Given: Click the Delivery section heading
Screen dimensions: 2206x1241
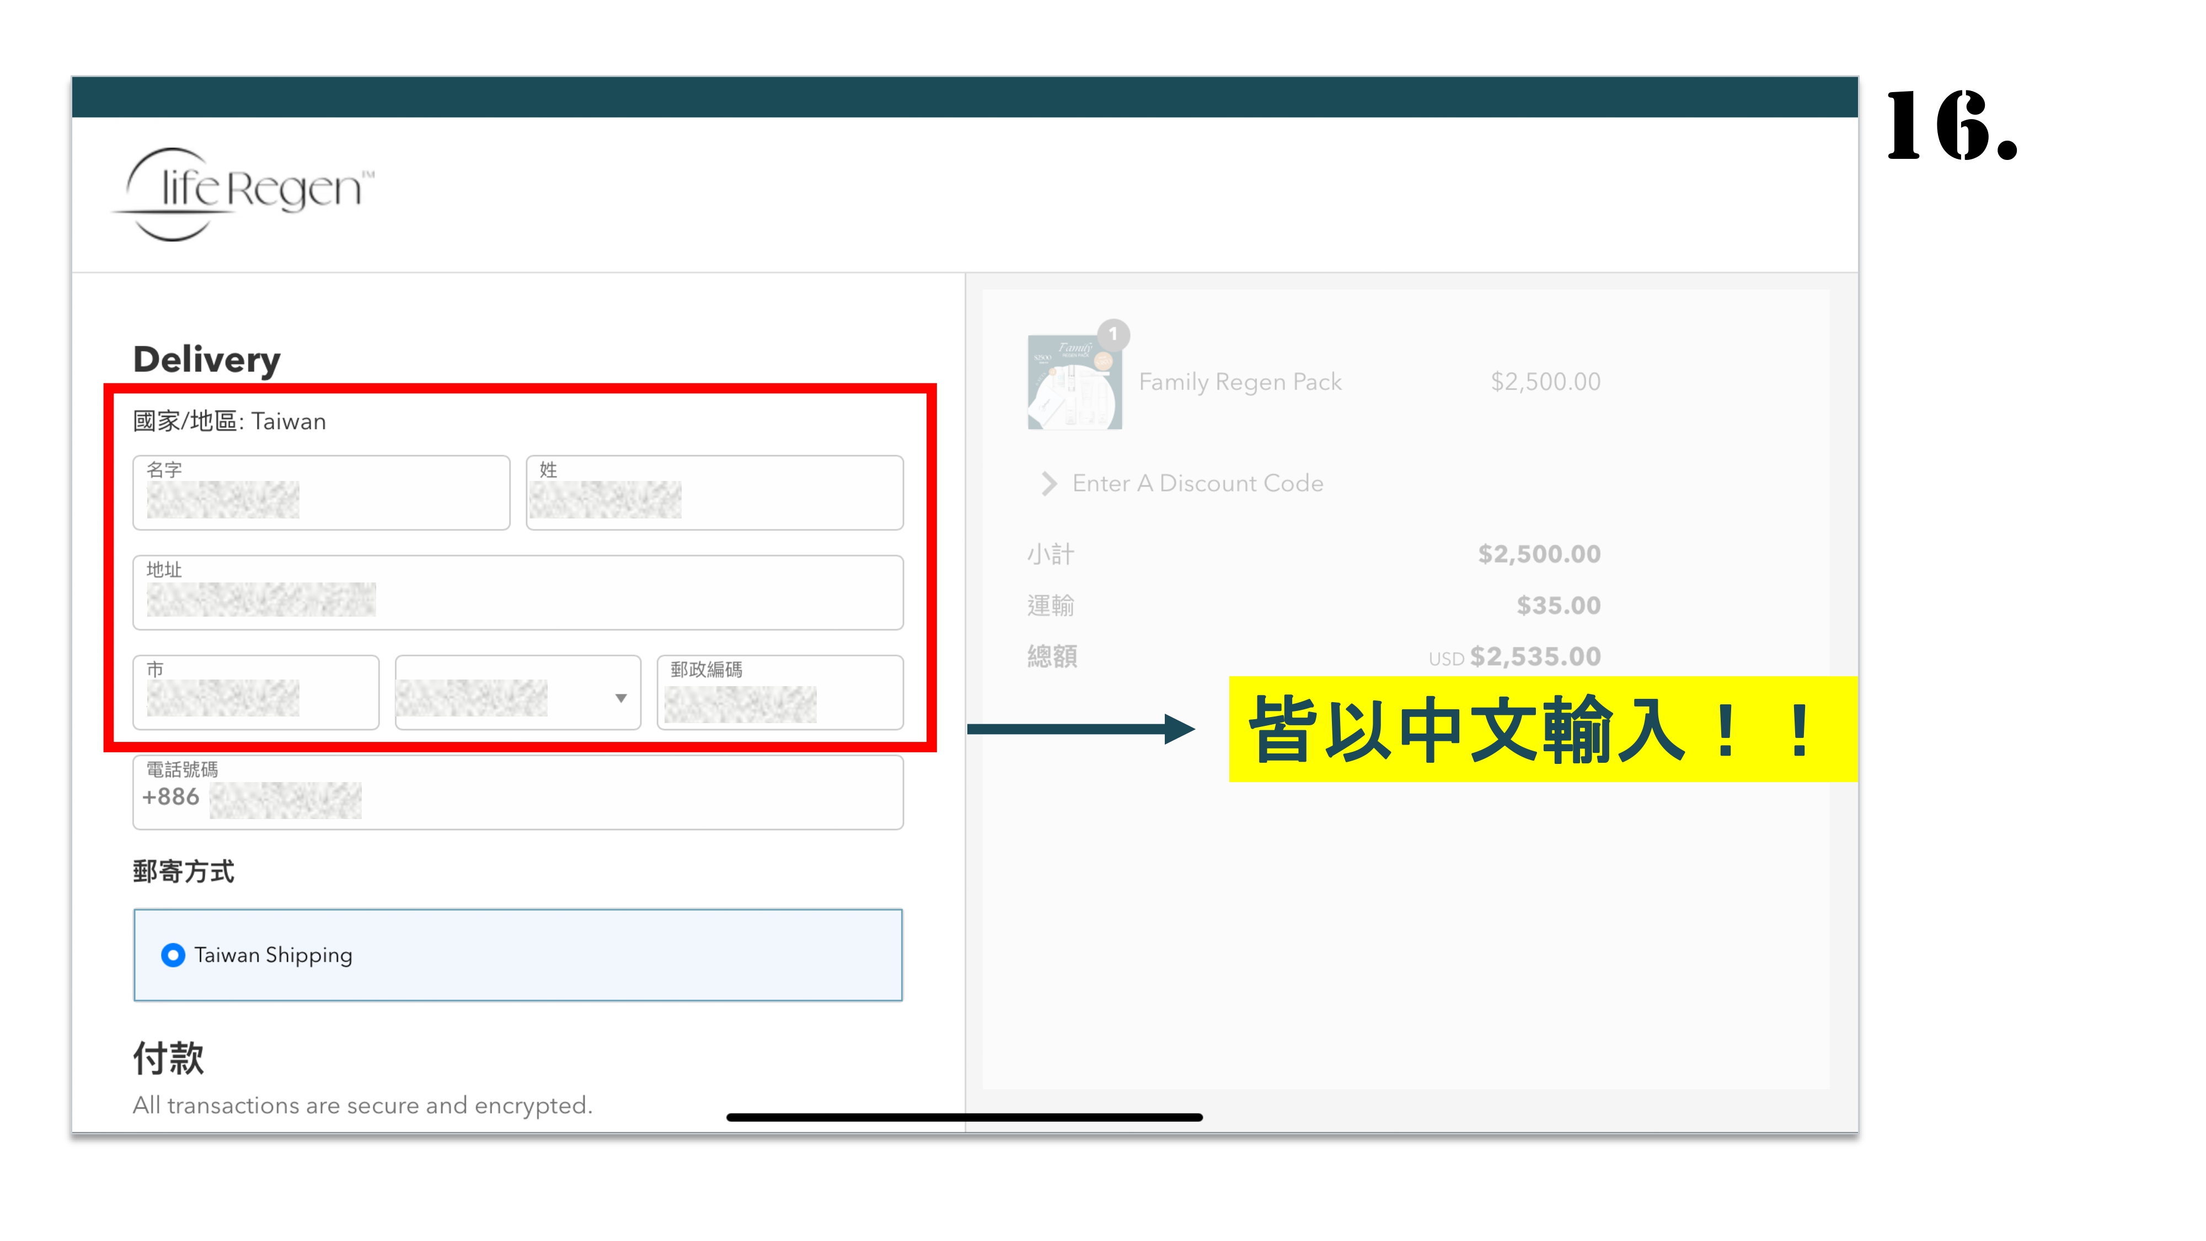Looking at the screenshot, I should coord(206,359).
